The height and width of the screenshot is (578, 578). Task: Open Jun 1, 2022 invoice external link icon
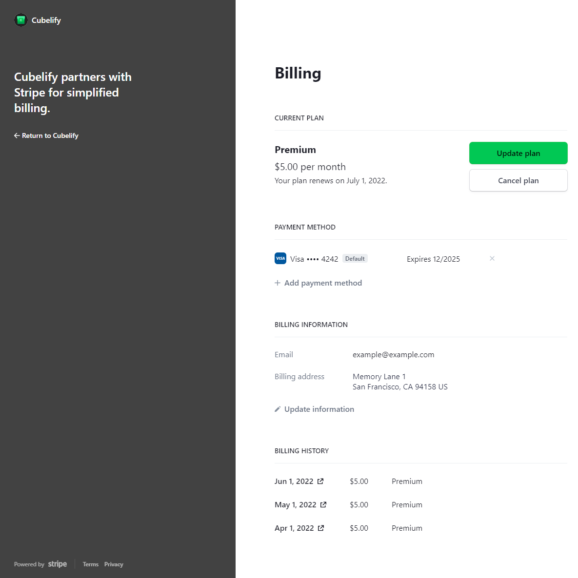coord(320,482)
